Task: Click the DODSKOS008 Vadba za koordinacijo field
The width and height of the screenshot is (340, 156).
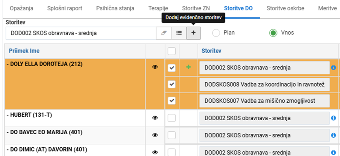Action: [x=264, y=85]
